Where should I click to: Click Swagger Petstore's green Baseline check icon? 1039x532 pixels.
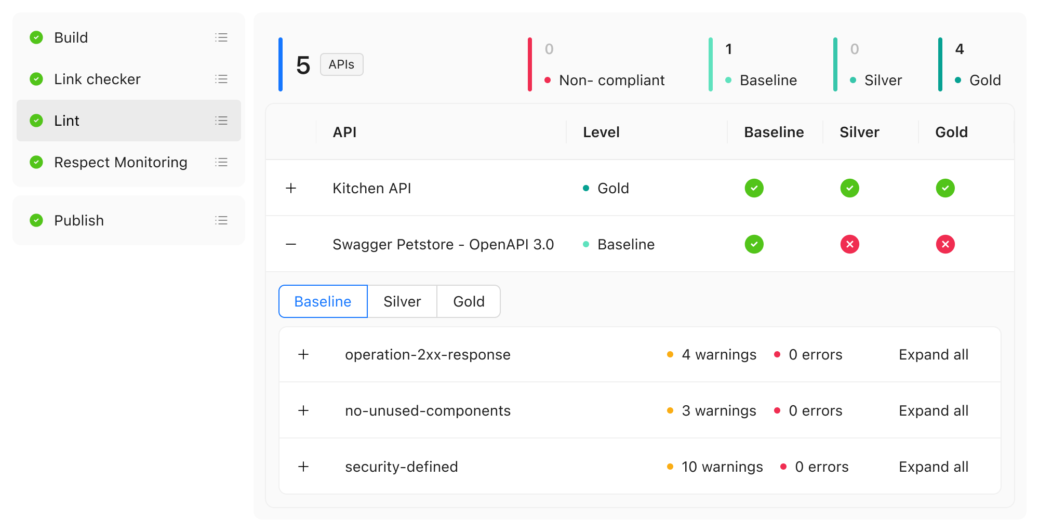click(754, 244)
